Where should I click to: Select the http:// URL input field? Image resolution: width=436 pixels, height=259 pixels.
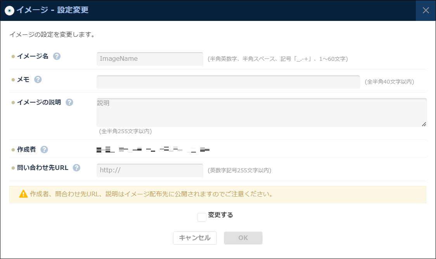click(x=150, y=170)
